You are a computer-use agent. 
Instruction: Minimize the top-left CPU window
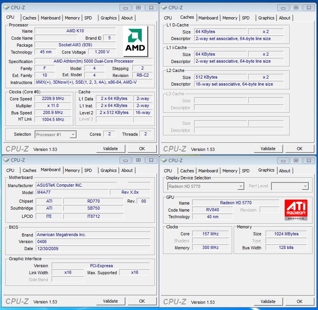(x=125, y=8)
